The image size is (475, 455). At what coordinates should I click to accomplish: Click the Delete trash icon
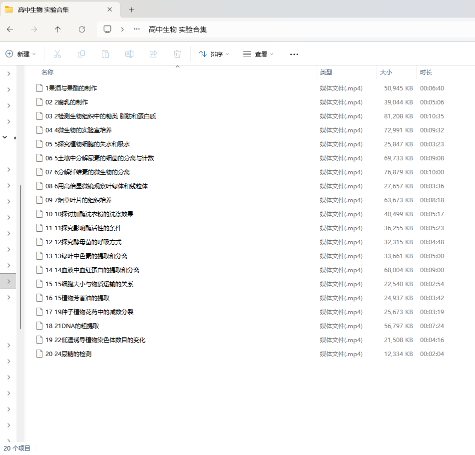click(x=177, y=54)
